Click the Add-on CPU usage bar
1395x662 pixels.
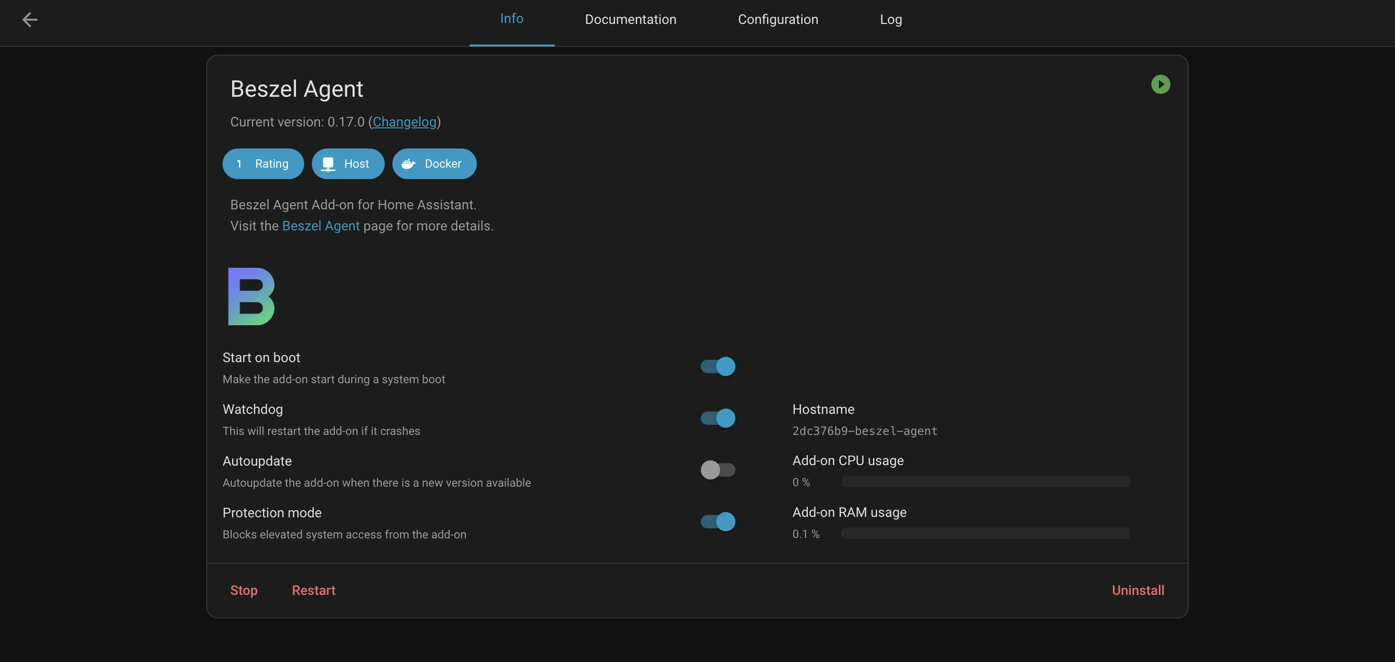pyautogui.click(x=986, y=482)
